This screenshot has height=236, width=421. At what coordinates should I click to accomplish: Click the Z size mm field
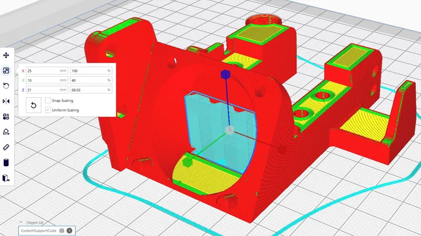click(43, 90)
